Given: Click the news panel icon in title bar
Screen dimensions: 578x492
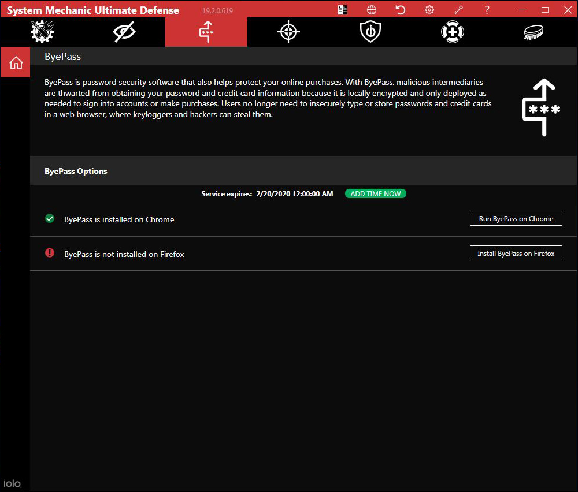Looking at the screenshot, I should click(342, 10).
